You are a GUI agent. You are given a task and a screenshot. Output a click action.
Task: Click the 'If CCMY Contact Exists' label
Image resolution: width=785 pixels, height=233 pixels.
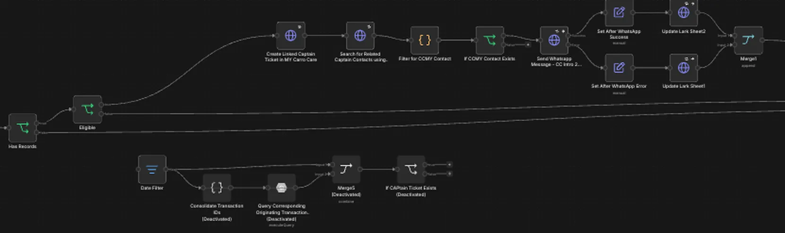(x=489, y=59)
